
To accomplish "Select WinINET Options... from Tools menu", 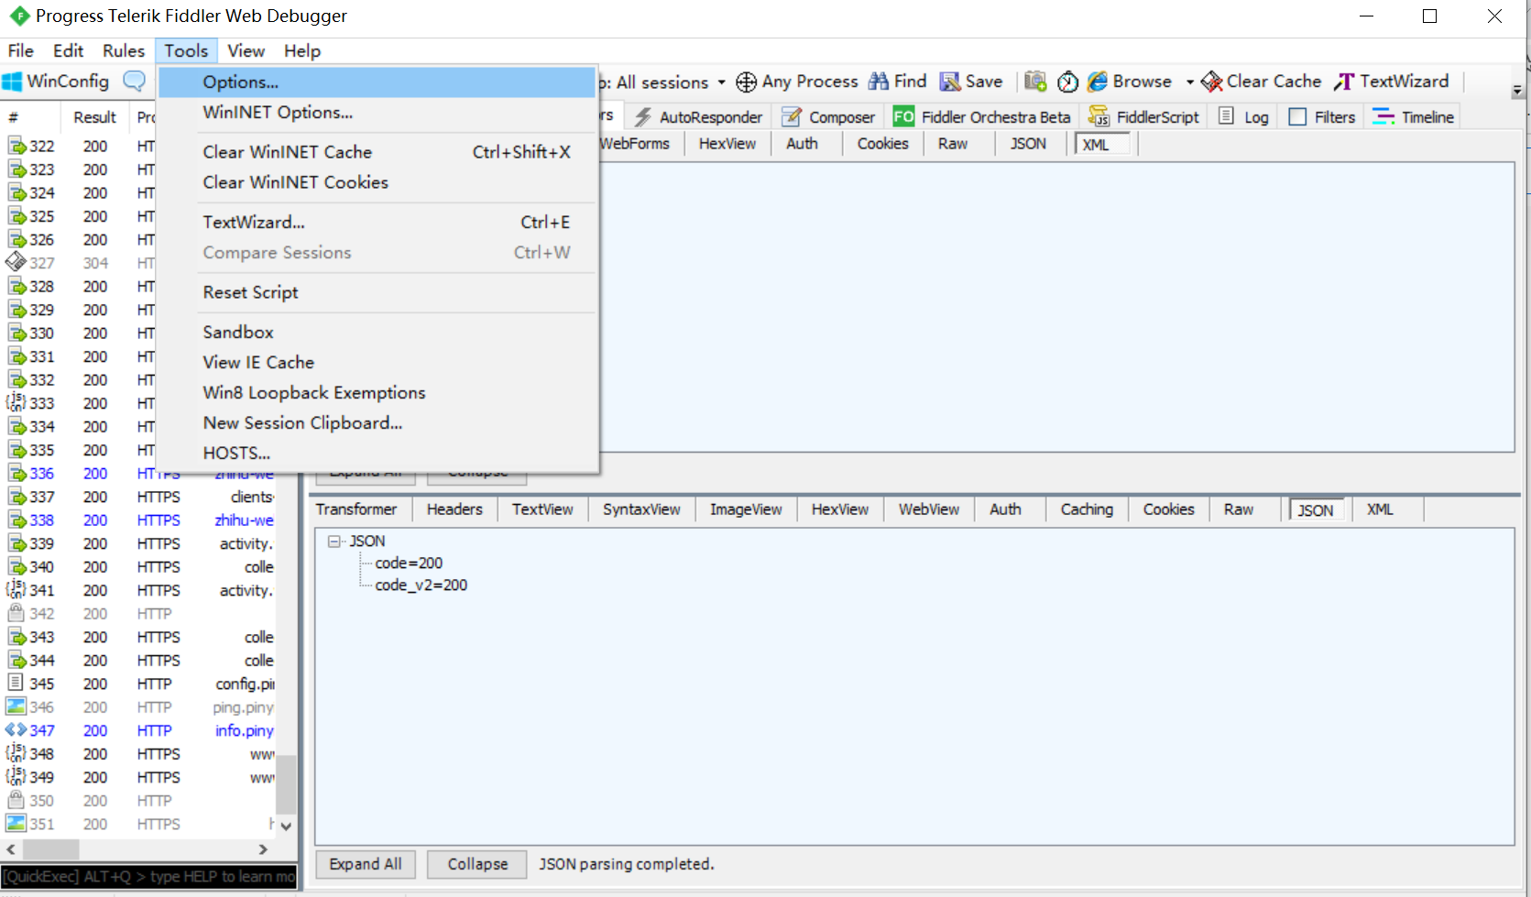I will coord(377,113).
